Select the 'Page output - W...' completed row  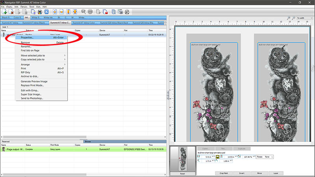pos(83,149)
